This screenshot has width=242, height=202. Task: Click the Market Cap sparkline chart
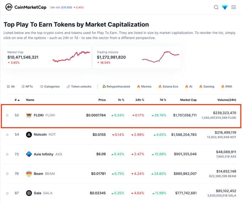[71, 57]
